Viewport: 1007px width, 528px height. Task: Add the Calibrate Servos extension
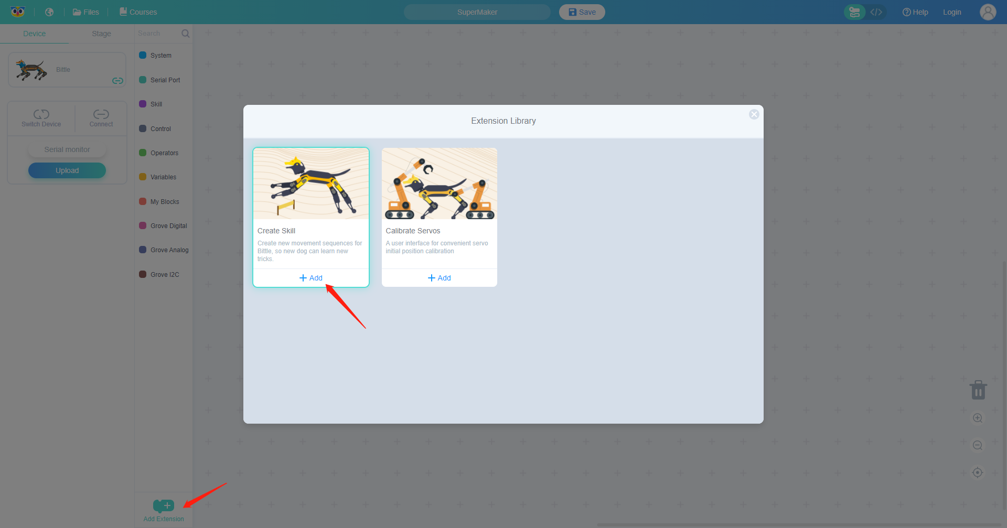pyautogui.click(x=440, y=278)
